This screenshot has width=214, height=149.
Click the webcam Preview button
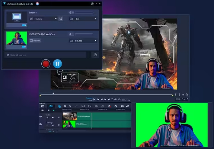[x=35, y=41]
